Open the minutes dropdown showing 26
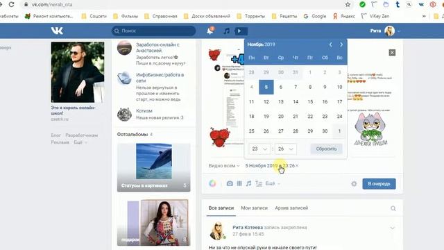Screen dimensions: 444x250 (285, 149)
